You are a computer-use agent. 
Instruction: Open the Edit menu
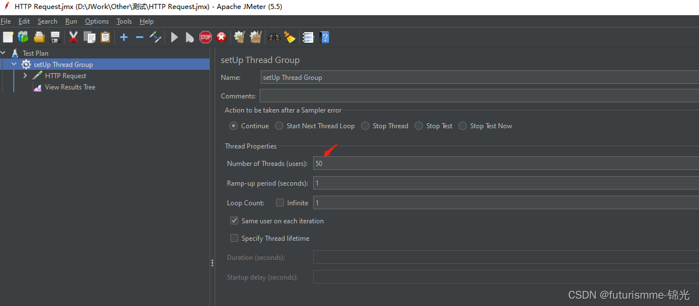(x=24, y=21)
